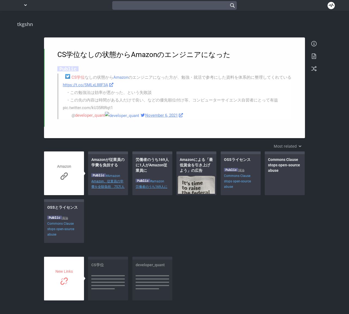Click the quote line この勉強法は効率が悪かった
Screen dimensions: 349x314
click(109, 93)
